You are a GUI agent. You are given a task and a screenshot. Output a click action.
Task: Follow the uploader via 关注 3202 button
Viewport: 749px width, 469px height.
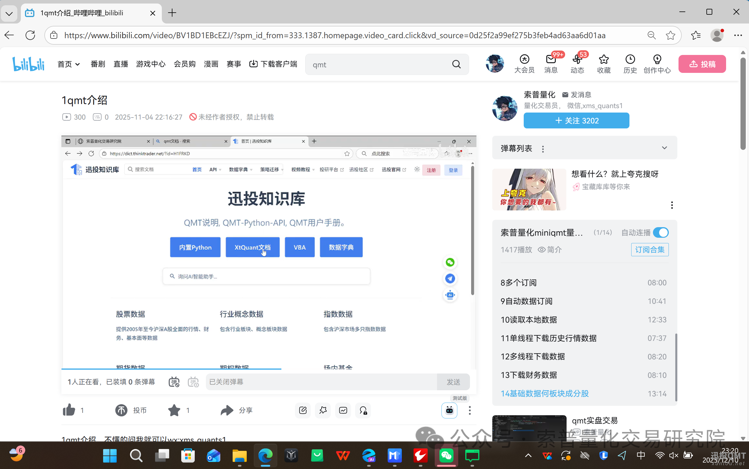576,120
